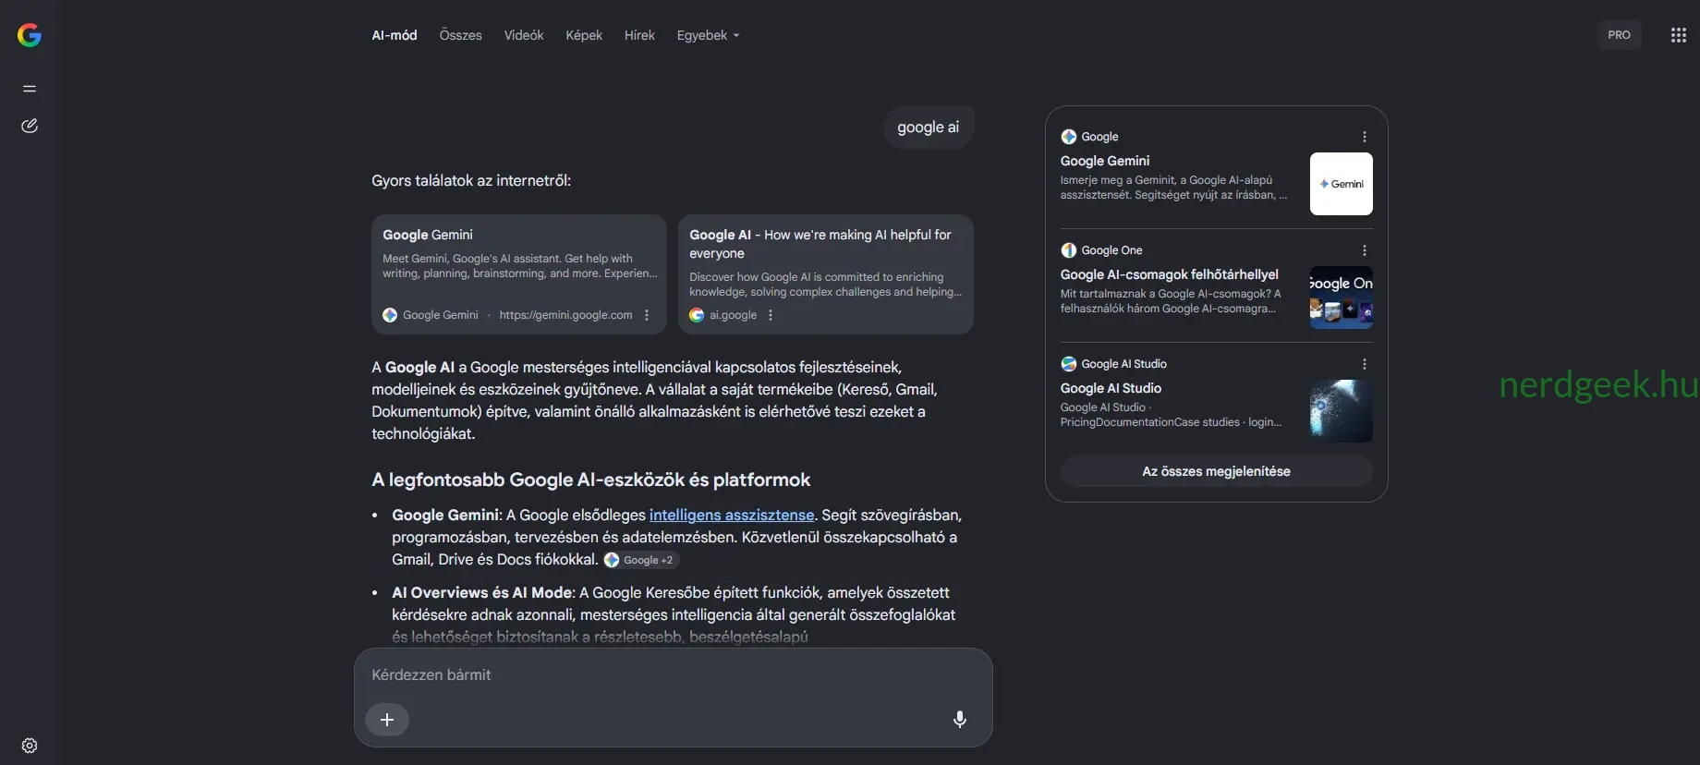
Task: Start a new chat with pencil icon
Action: [x=30, y=126]
